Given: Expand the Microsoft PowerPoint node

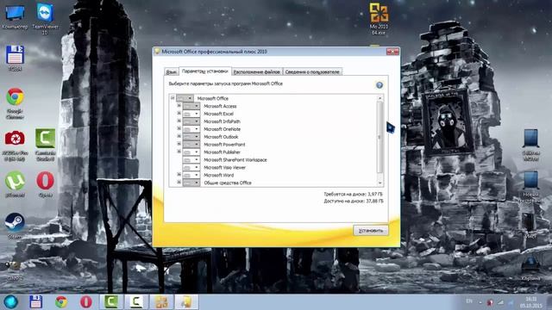Looking at the screenshot, I should pyautogui.click(x=179, y=144).
